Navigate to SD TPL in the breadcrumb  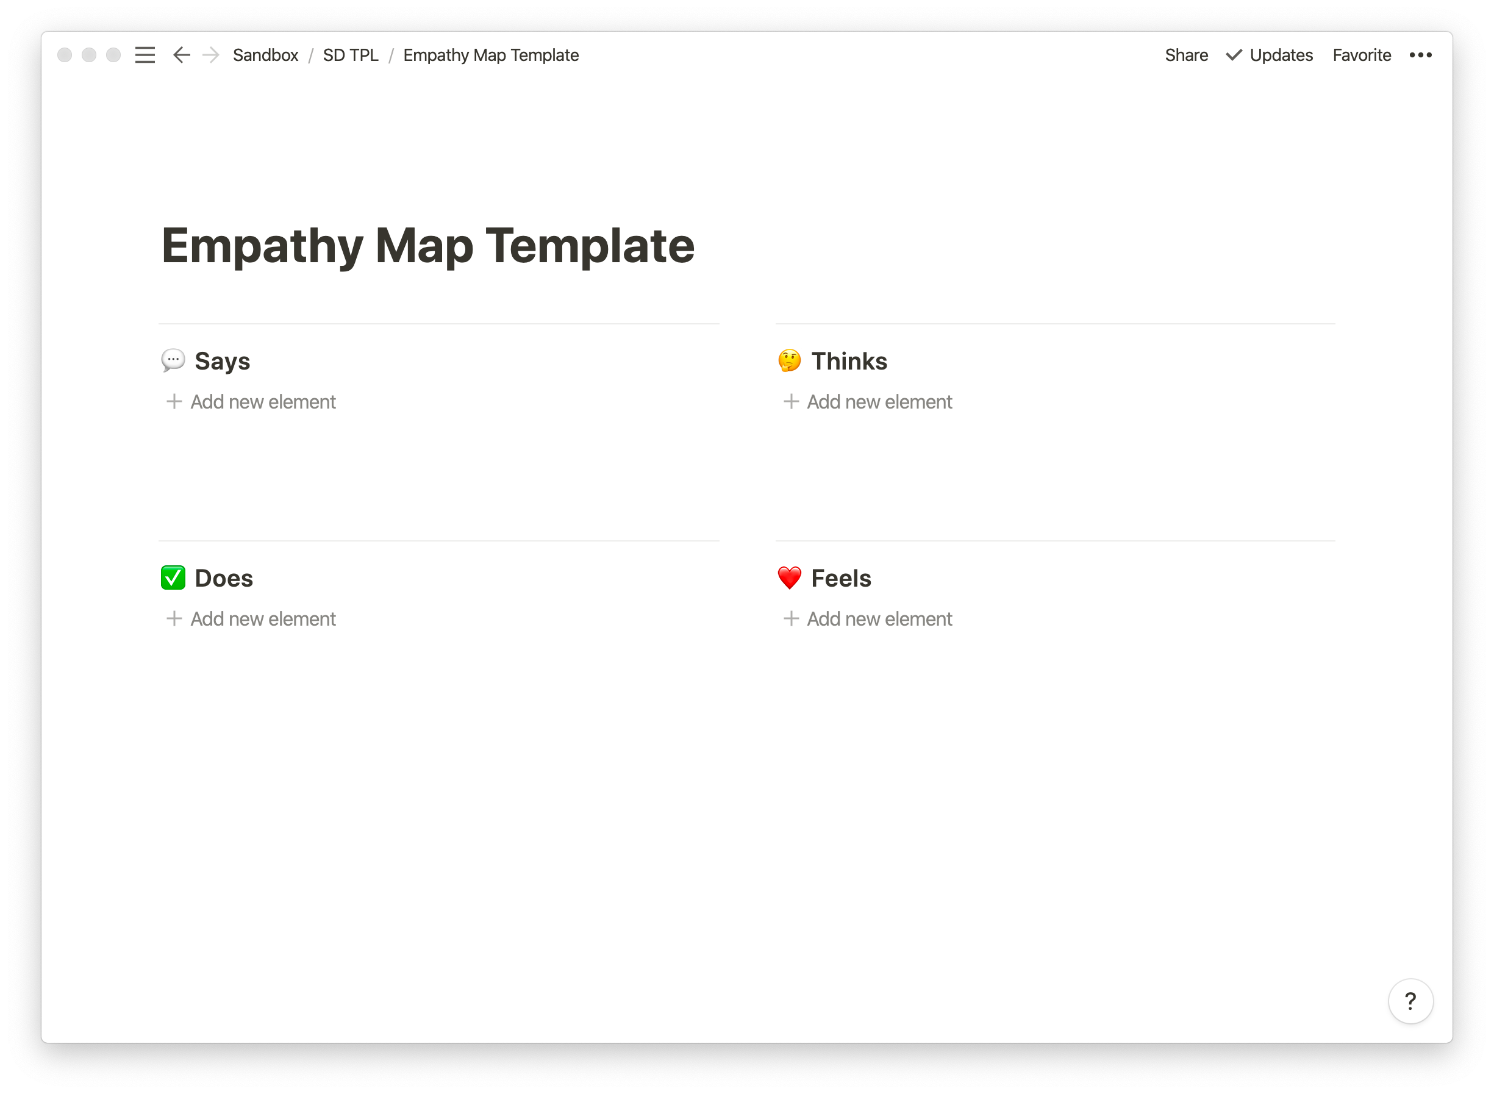point(350,55)
